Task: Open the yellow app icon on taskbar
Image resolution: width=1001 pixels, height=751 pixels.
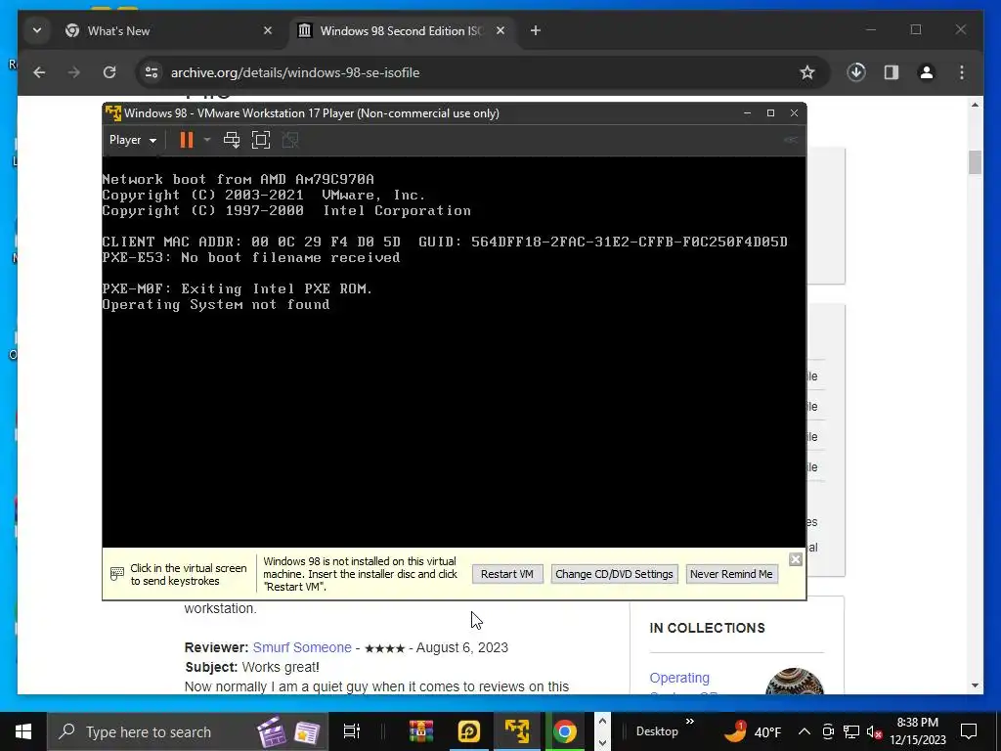Action: click(x=469, y=731)
